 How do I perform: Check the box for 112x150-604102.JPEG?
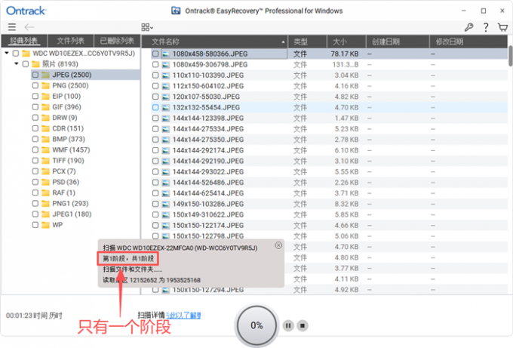pyautogui.click(x=155, y=86)
